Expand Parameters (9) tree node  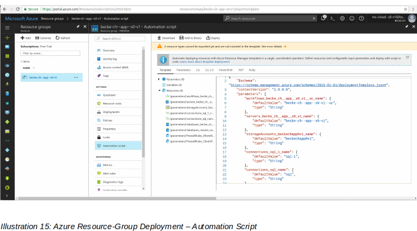[159, 79]
